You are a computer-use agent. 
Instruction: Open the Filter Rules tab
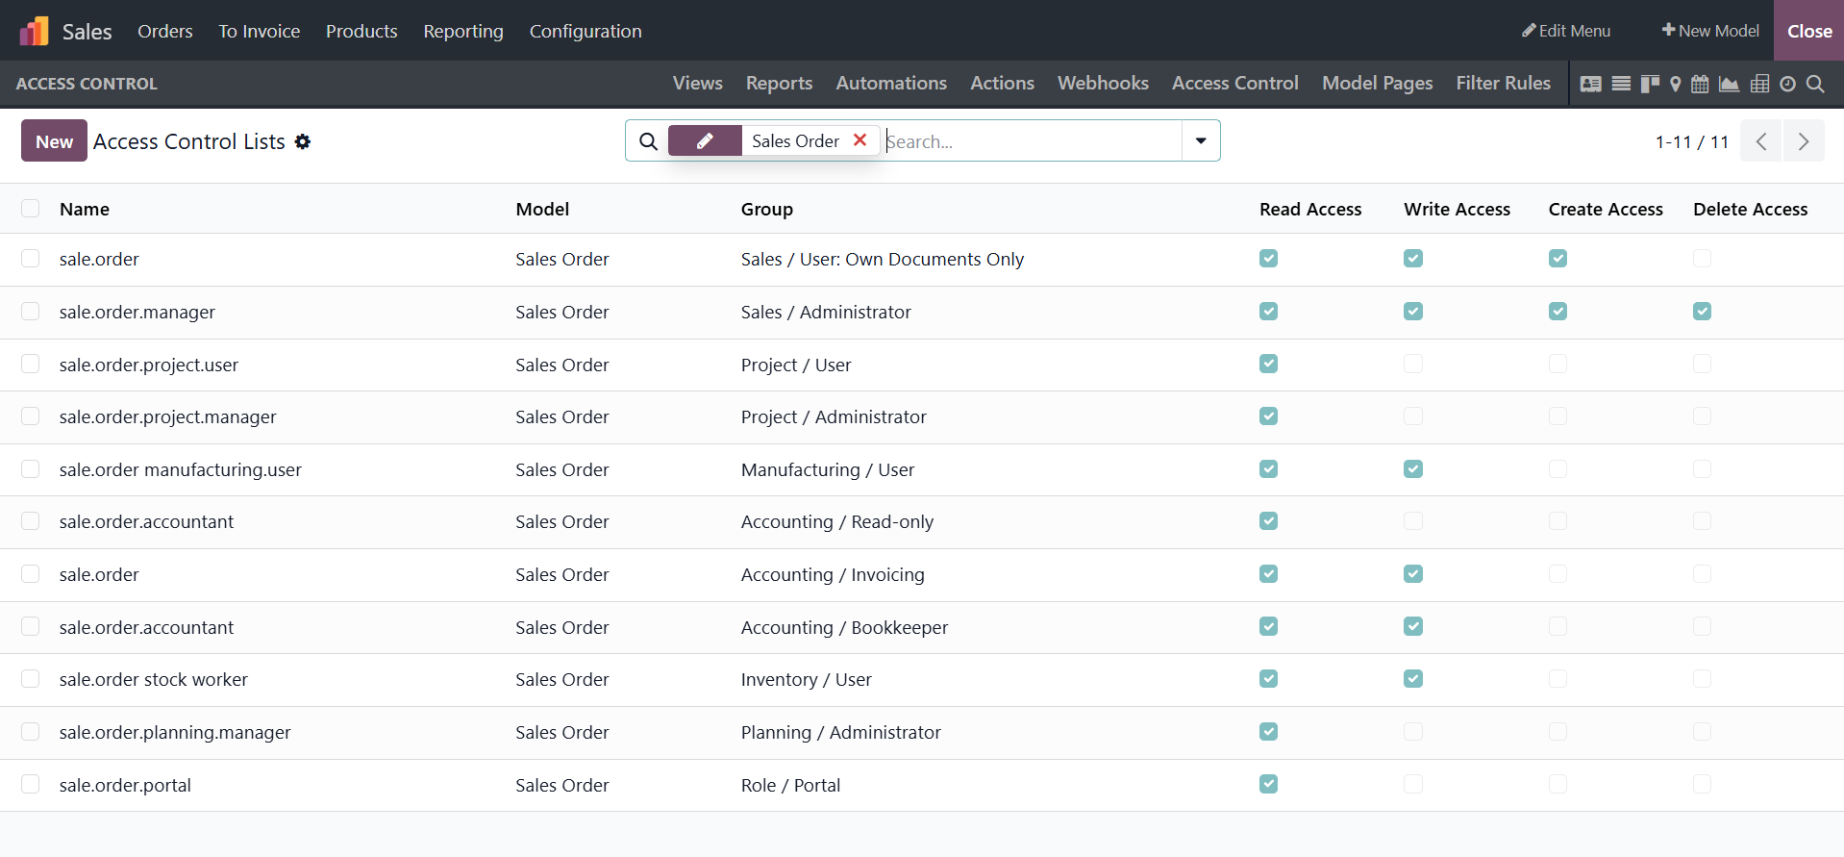coord(1503,84)
